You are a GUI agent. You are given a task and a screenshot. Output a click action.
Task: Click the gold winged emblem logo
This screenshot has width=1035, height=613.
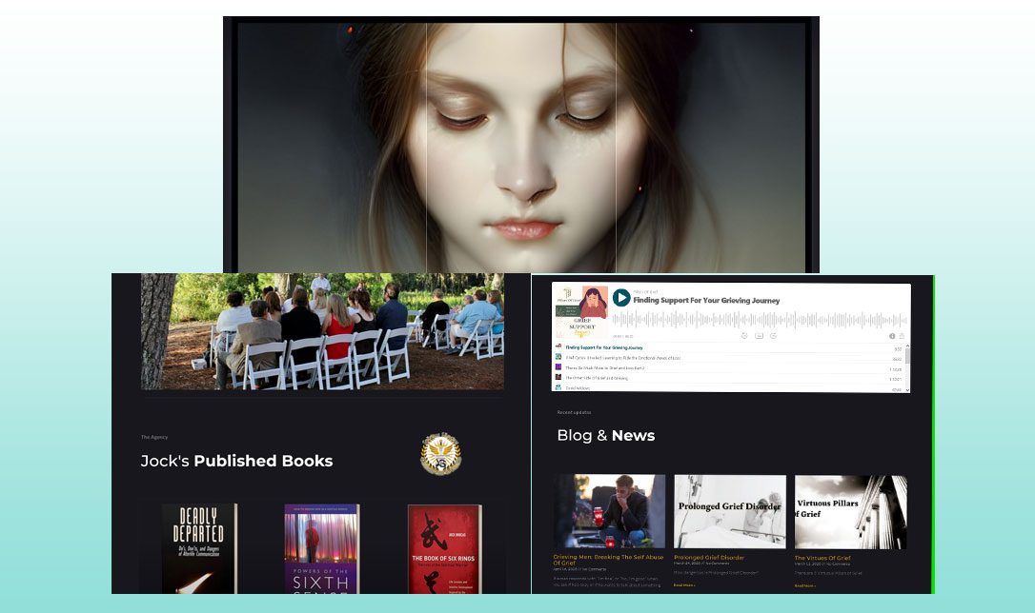(441, 453)
